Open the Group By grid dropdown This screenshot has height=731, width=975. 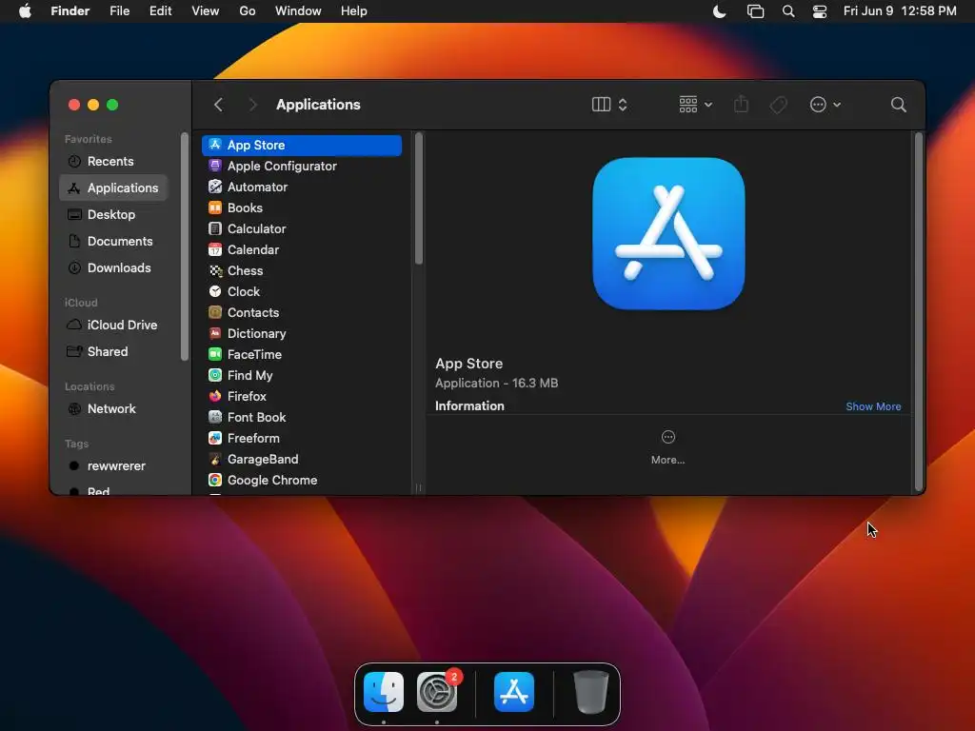(695, 105)
